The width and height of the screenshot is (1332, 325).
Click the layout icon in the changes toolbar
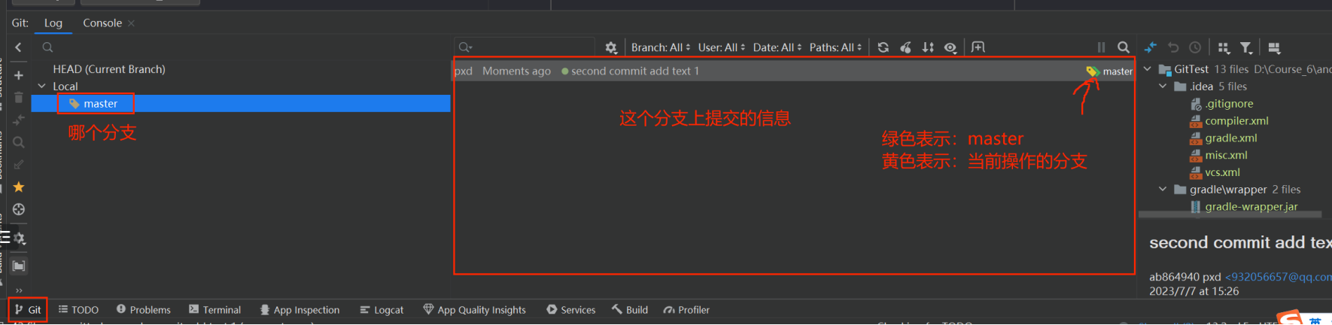1274,47
